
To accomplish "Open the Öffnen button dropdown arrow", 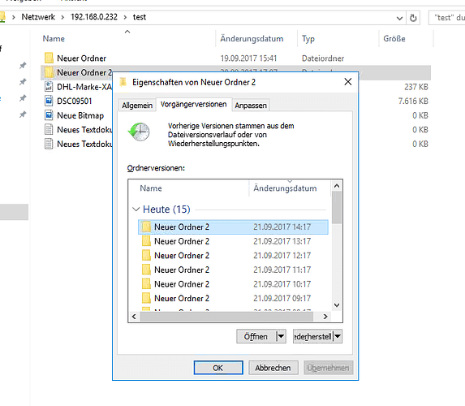I will coord(281,336).
